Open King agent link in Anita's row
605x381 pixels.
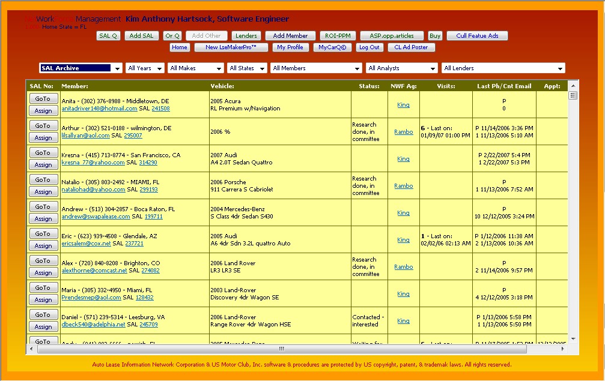point(403,105)
